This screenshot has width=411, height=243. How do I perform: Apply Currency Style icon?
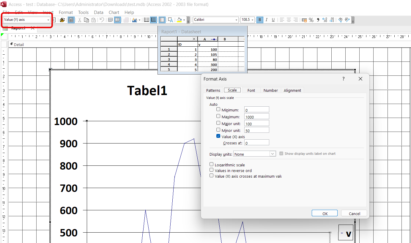304,20
